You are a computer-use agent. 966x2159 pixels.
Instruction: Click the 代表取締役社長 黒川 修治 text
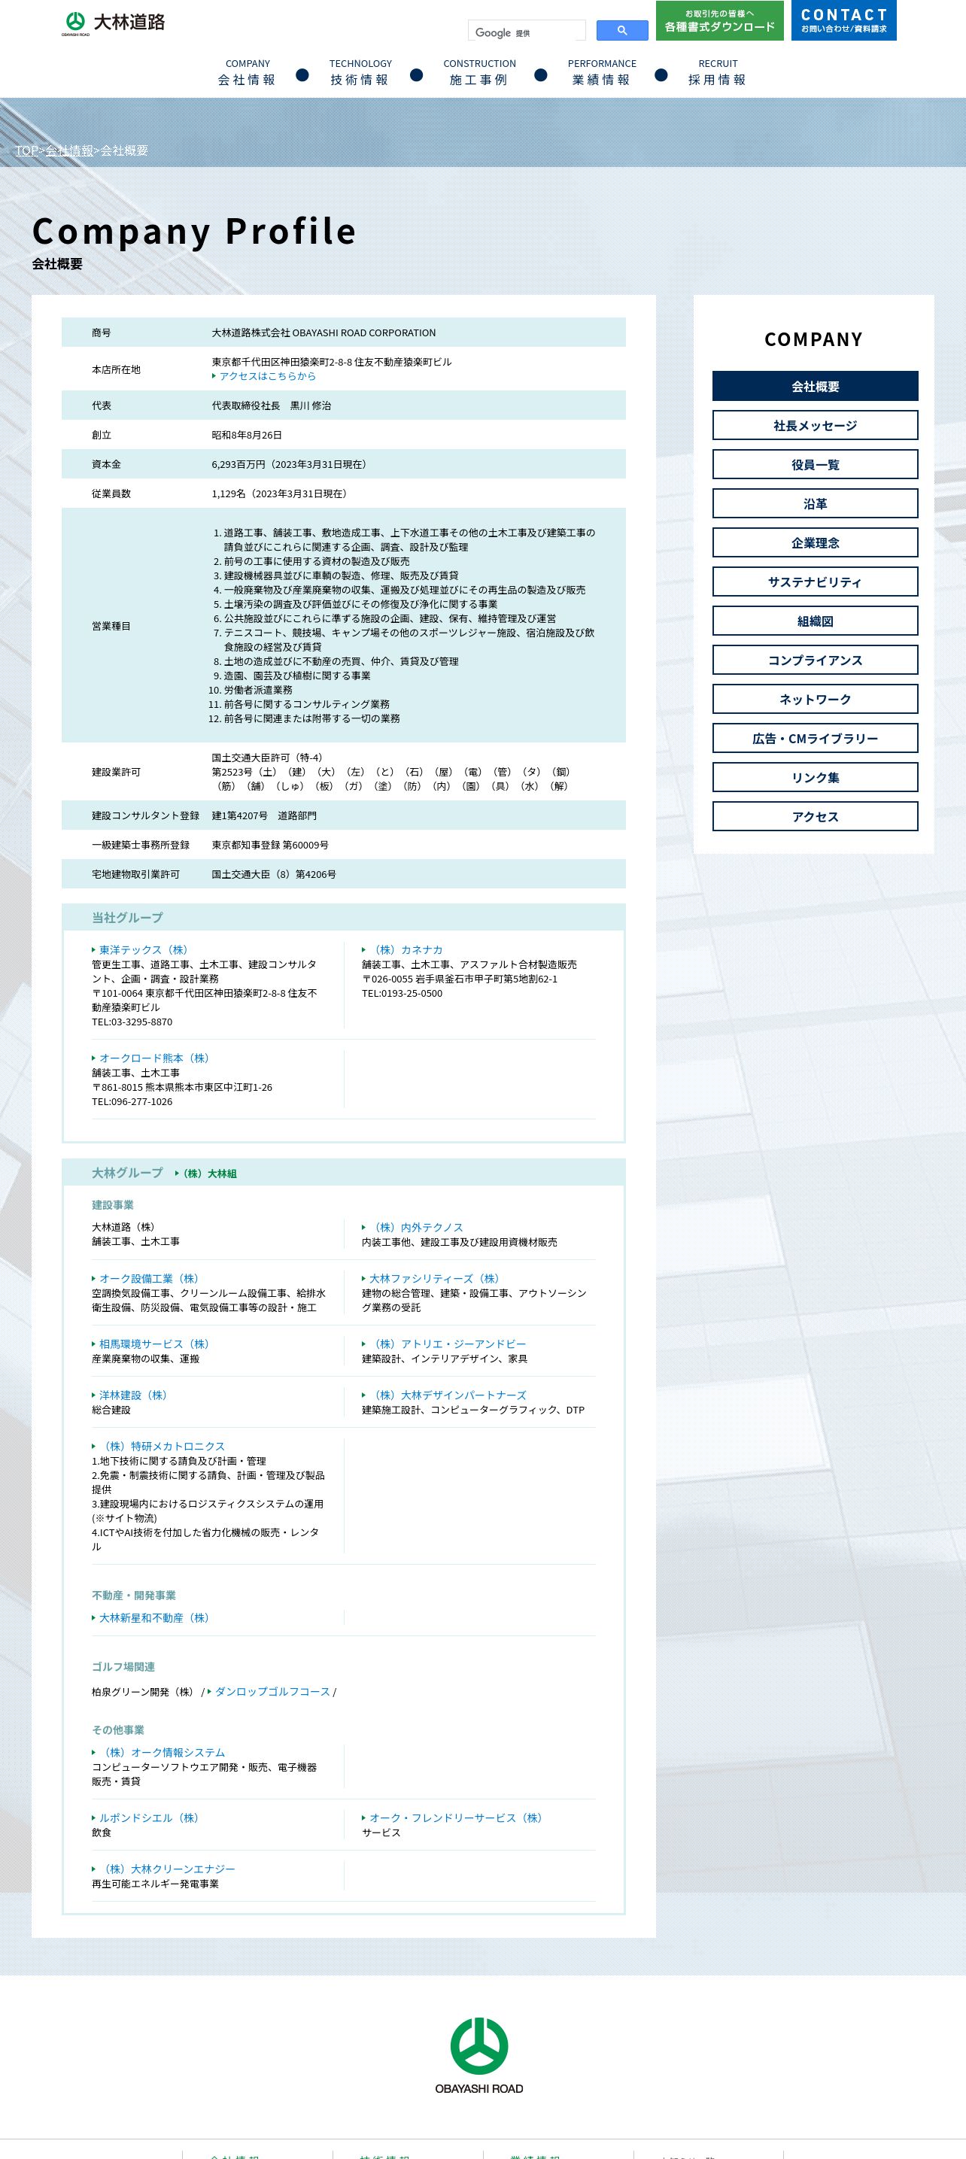pyautogui.click(x=271, y=405)
